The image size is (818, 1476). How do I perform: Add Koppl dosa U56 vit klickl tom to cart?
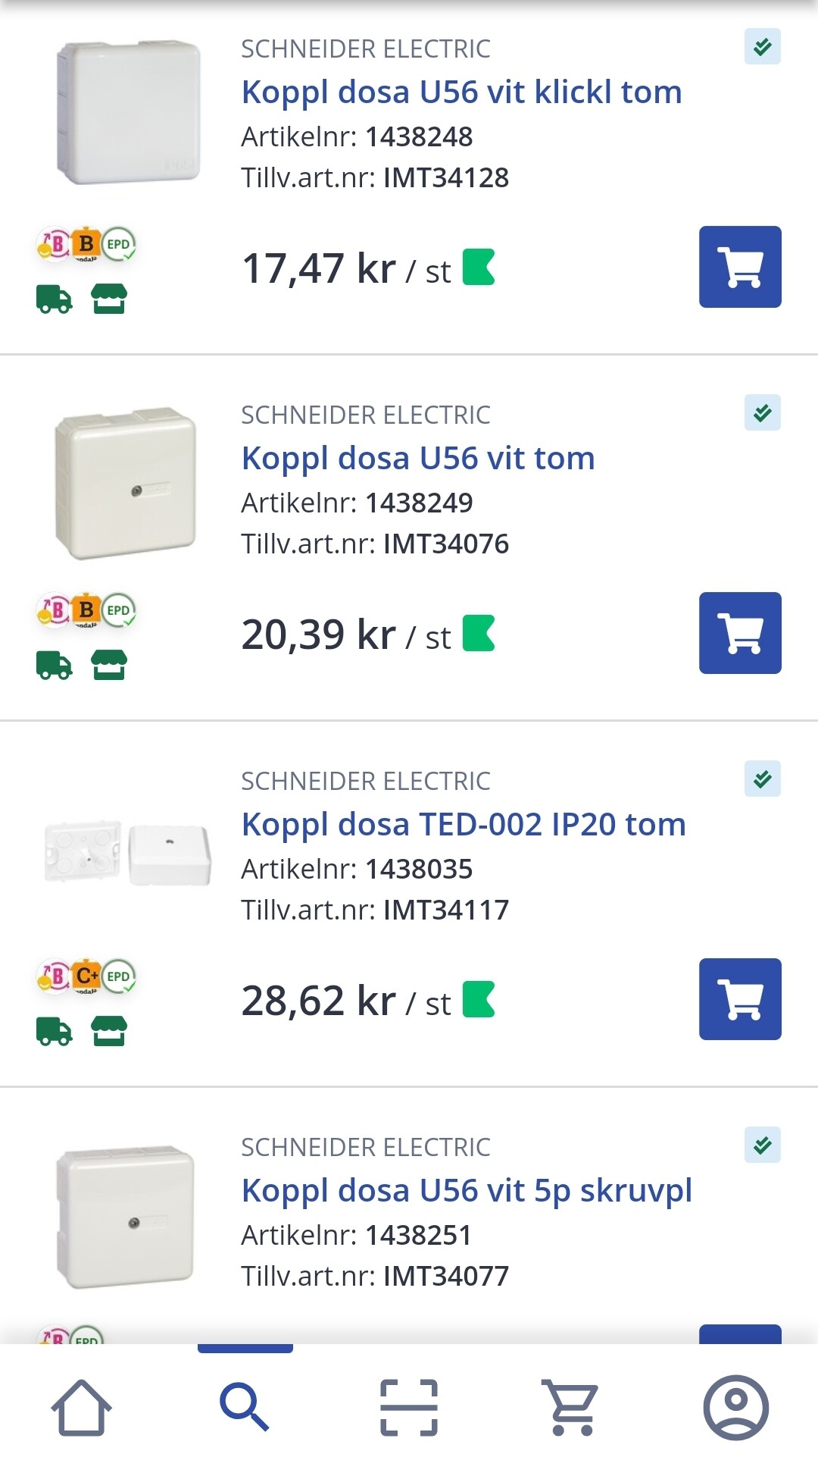click(x=740, y=267)
